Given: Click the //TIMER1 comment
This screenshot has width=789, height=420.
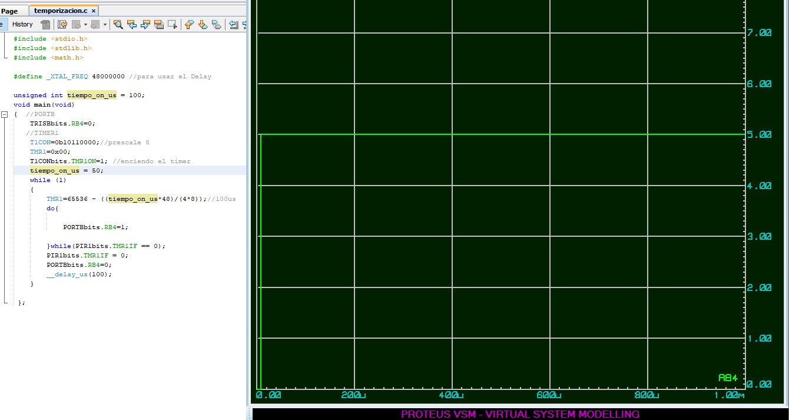Looking at the screenshot, I should (x=42, y=133).
